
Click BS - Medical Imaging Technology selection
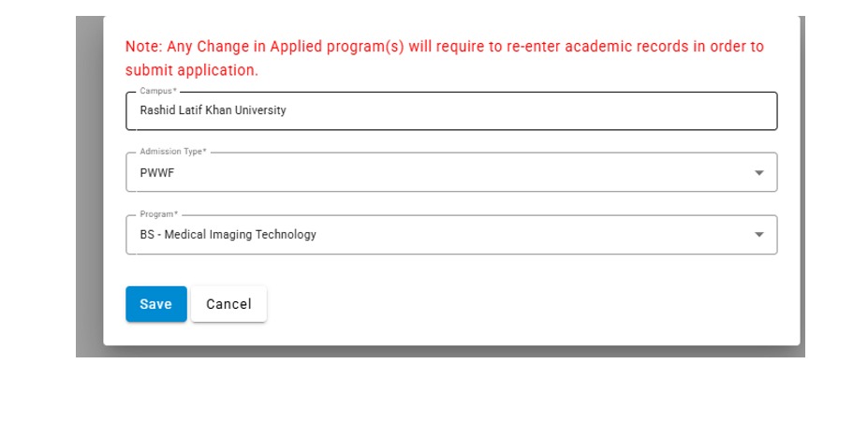click(228, 235)
